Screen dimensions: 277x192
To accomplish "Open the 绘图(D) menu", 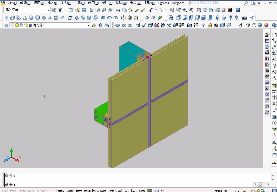I will click(x=93, y=3).
